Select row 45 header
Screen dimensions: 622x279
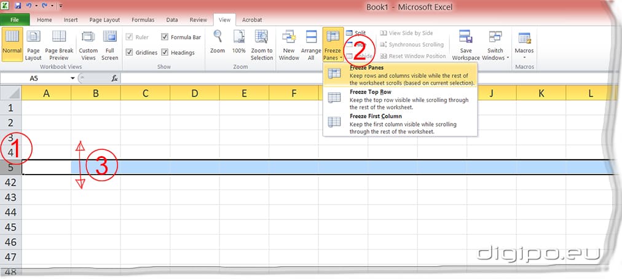(10, 227)
